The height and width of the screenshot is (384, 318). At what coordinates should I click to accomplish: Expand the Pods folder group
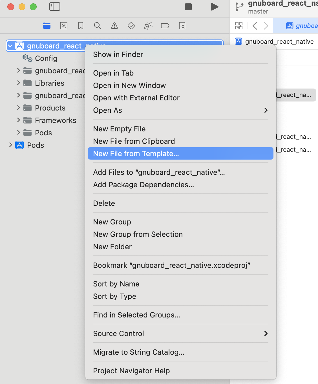click(x=18, y=133)
